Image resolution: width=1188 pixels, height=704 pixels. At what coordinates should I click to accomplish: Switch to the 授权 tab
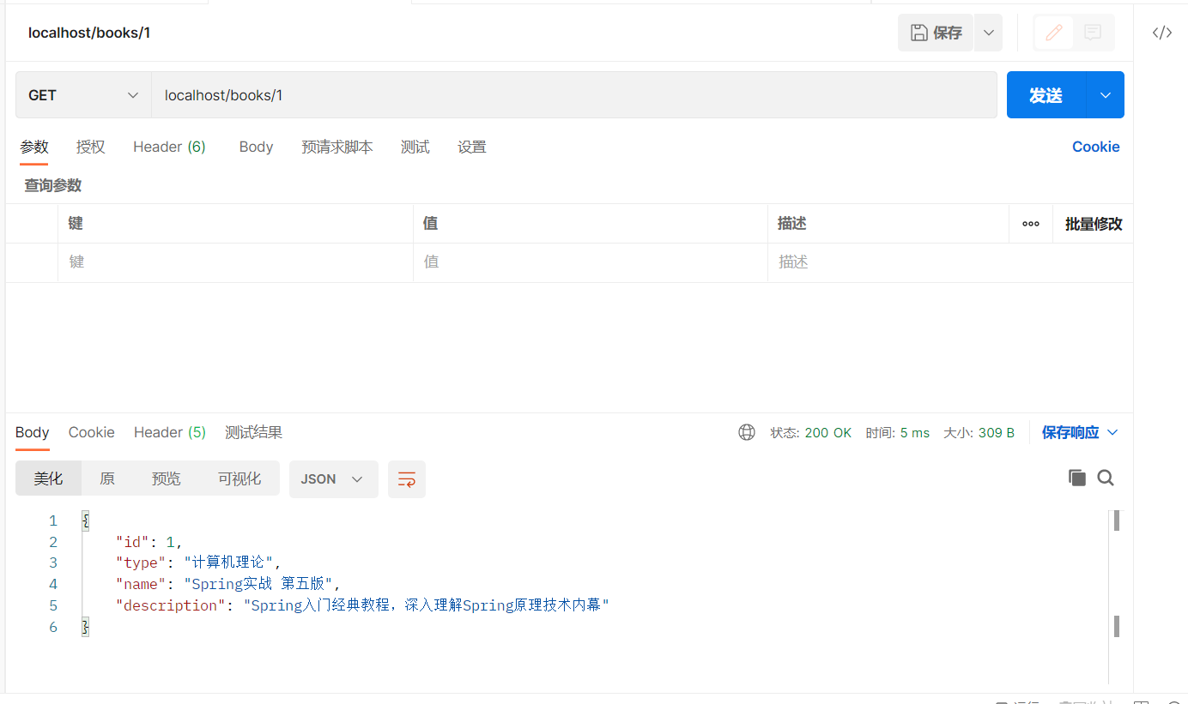pyautogui.click(x=90, y=147)
